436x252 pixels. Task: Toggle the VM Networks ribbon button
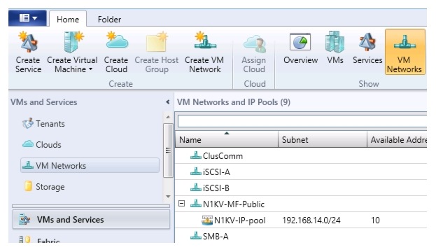pyautogui.click(x=405, y=52)
